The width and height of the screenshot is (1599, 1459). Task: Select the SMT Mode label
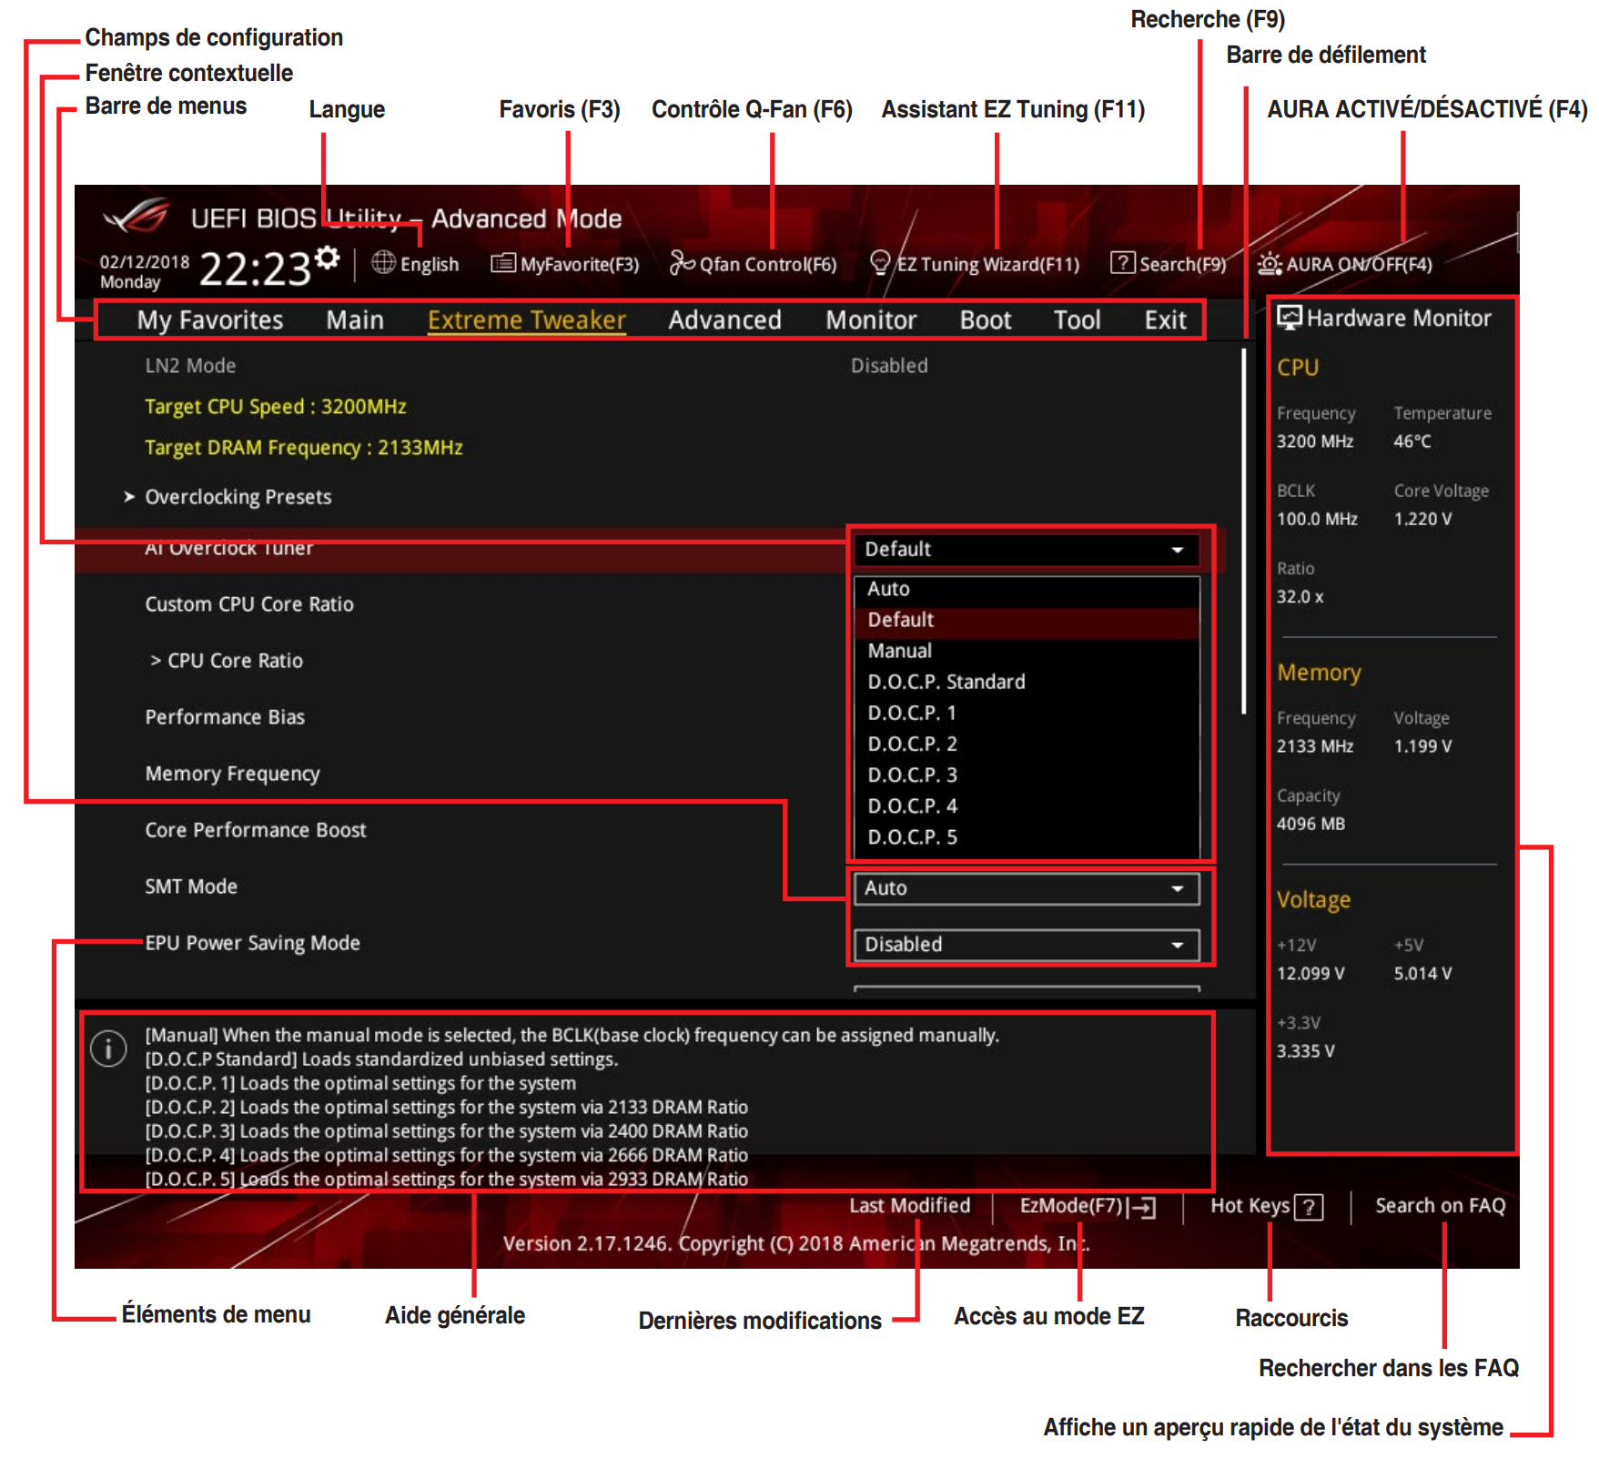click(x=191, y=887)
